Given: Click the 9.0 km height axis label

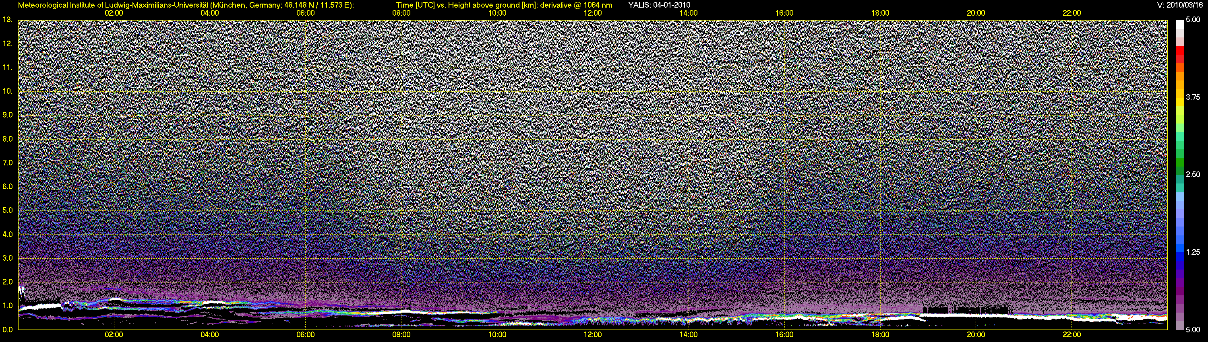Looking at the screenshot, I should point(8,115).
